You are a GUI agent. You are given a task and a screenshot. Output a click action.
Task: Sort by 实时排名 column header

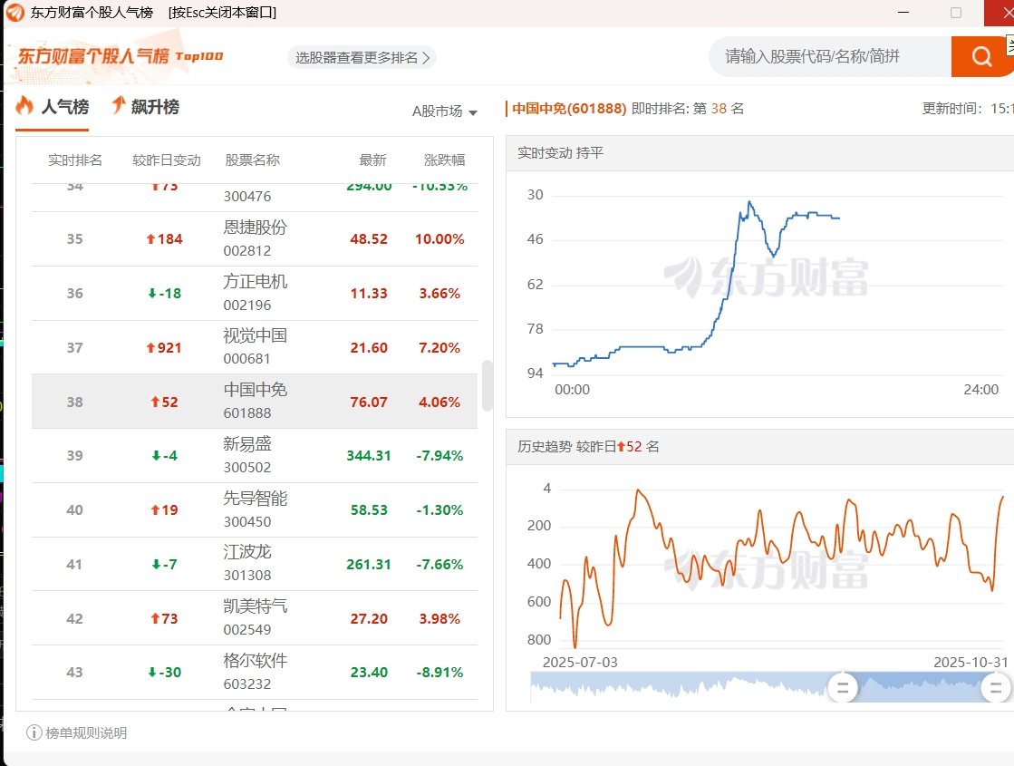75,160
